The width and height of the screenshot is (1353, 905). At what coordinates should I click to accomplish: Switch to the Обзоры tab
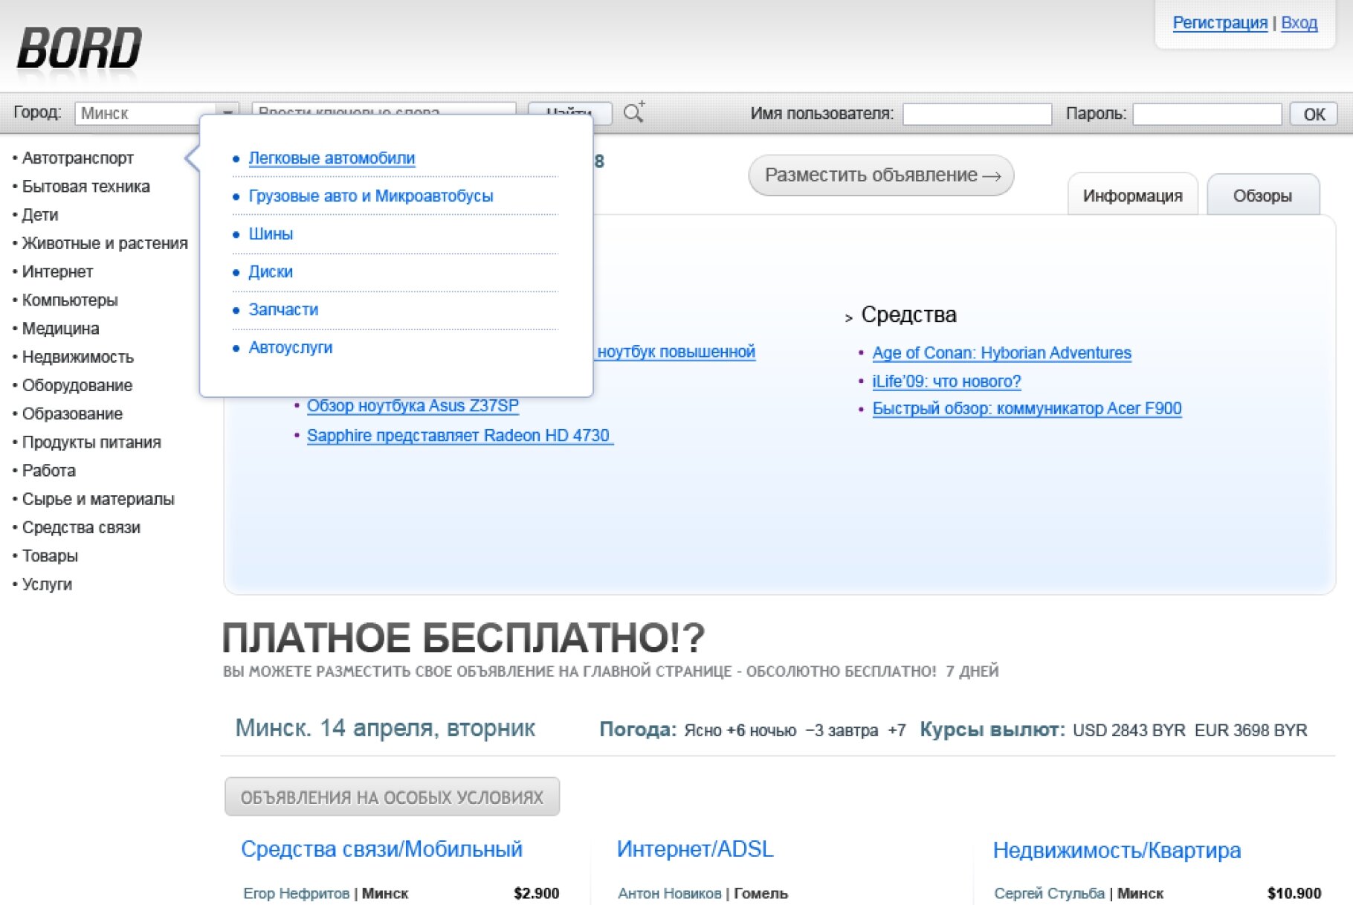(x=1262, y=196)
